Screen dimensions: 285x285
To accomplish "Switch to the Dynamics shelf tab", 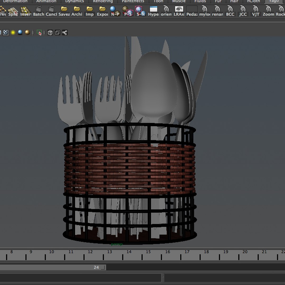I will (x=74, y=1).
